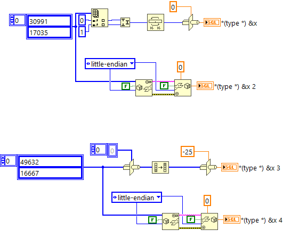Viewport: 291px width, 238px height.
Task: Toggle the False constant wired to upper Unflatten node
Action: click(164, 86)
